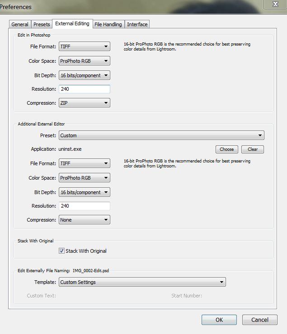This screenshot has height=334, width=287.
Task: Open the ZIP Compression dropdown
Action: tap(85, 103)
